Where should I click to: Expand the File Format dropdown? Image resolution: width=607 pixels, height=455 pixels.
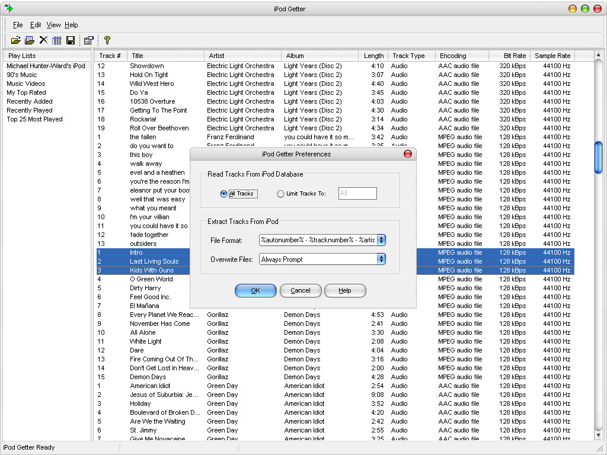coord(381,240)
